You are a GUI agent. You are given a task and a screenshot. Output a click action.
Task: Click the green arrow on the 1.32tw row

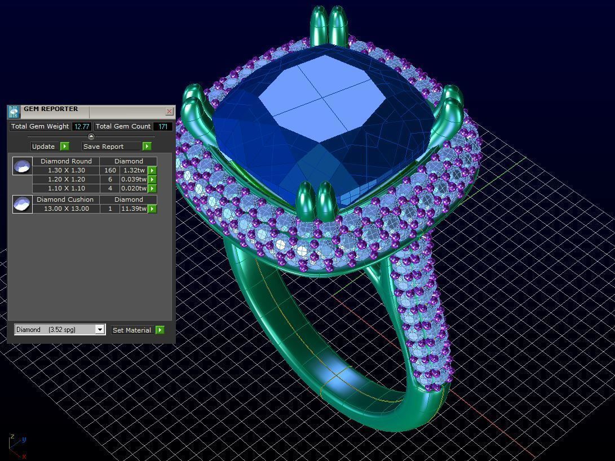pos(152,171)
